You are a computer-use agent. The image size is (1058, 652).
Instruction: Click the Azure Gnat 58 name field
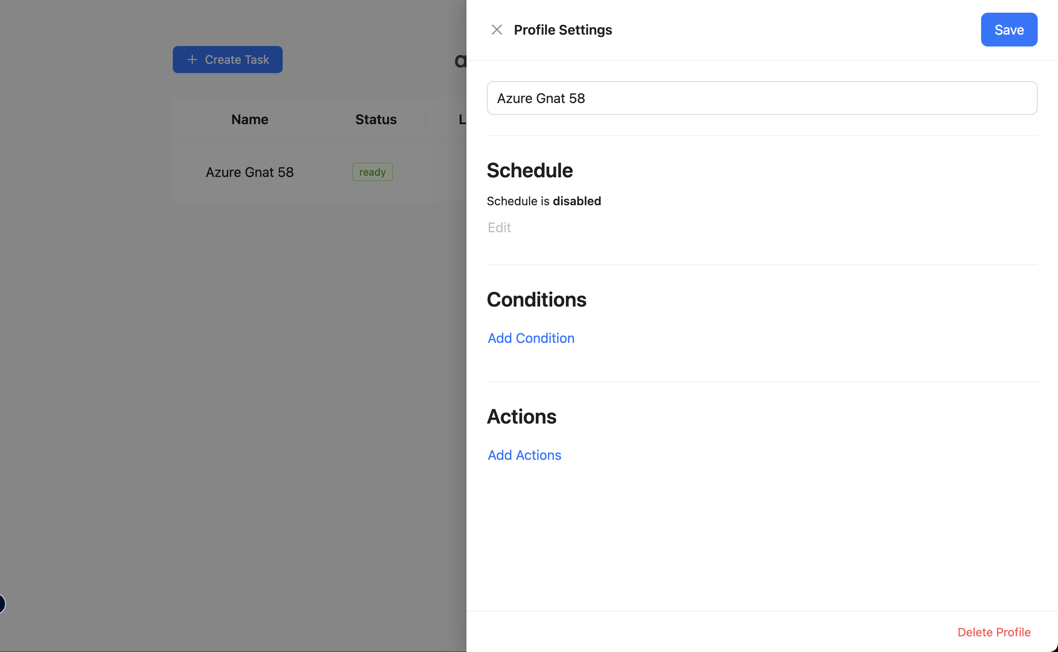point(761,98)
